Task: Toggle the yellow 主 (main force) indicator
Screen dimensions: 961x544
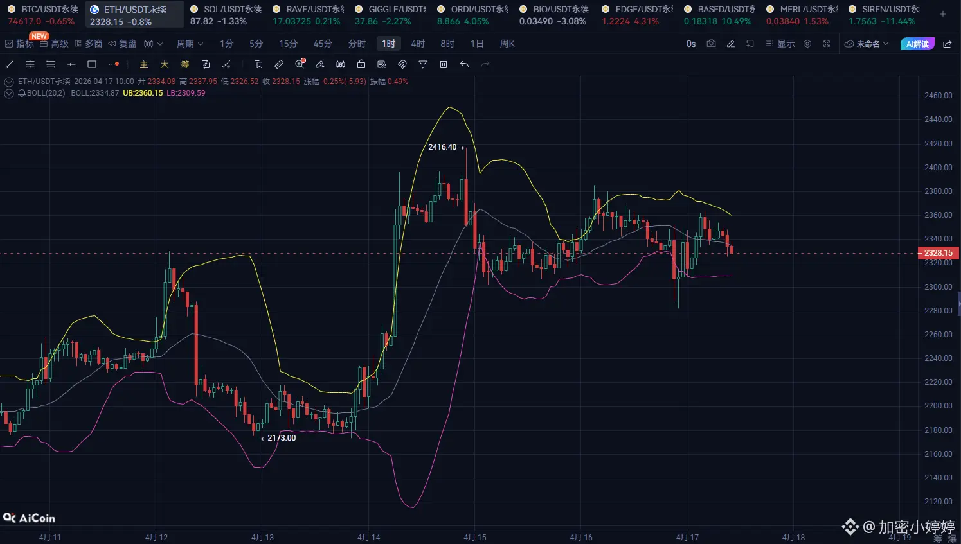Action: [144, 64]
